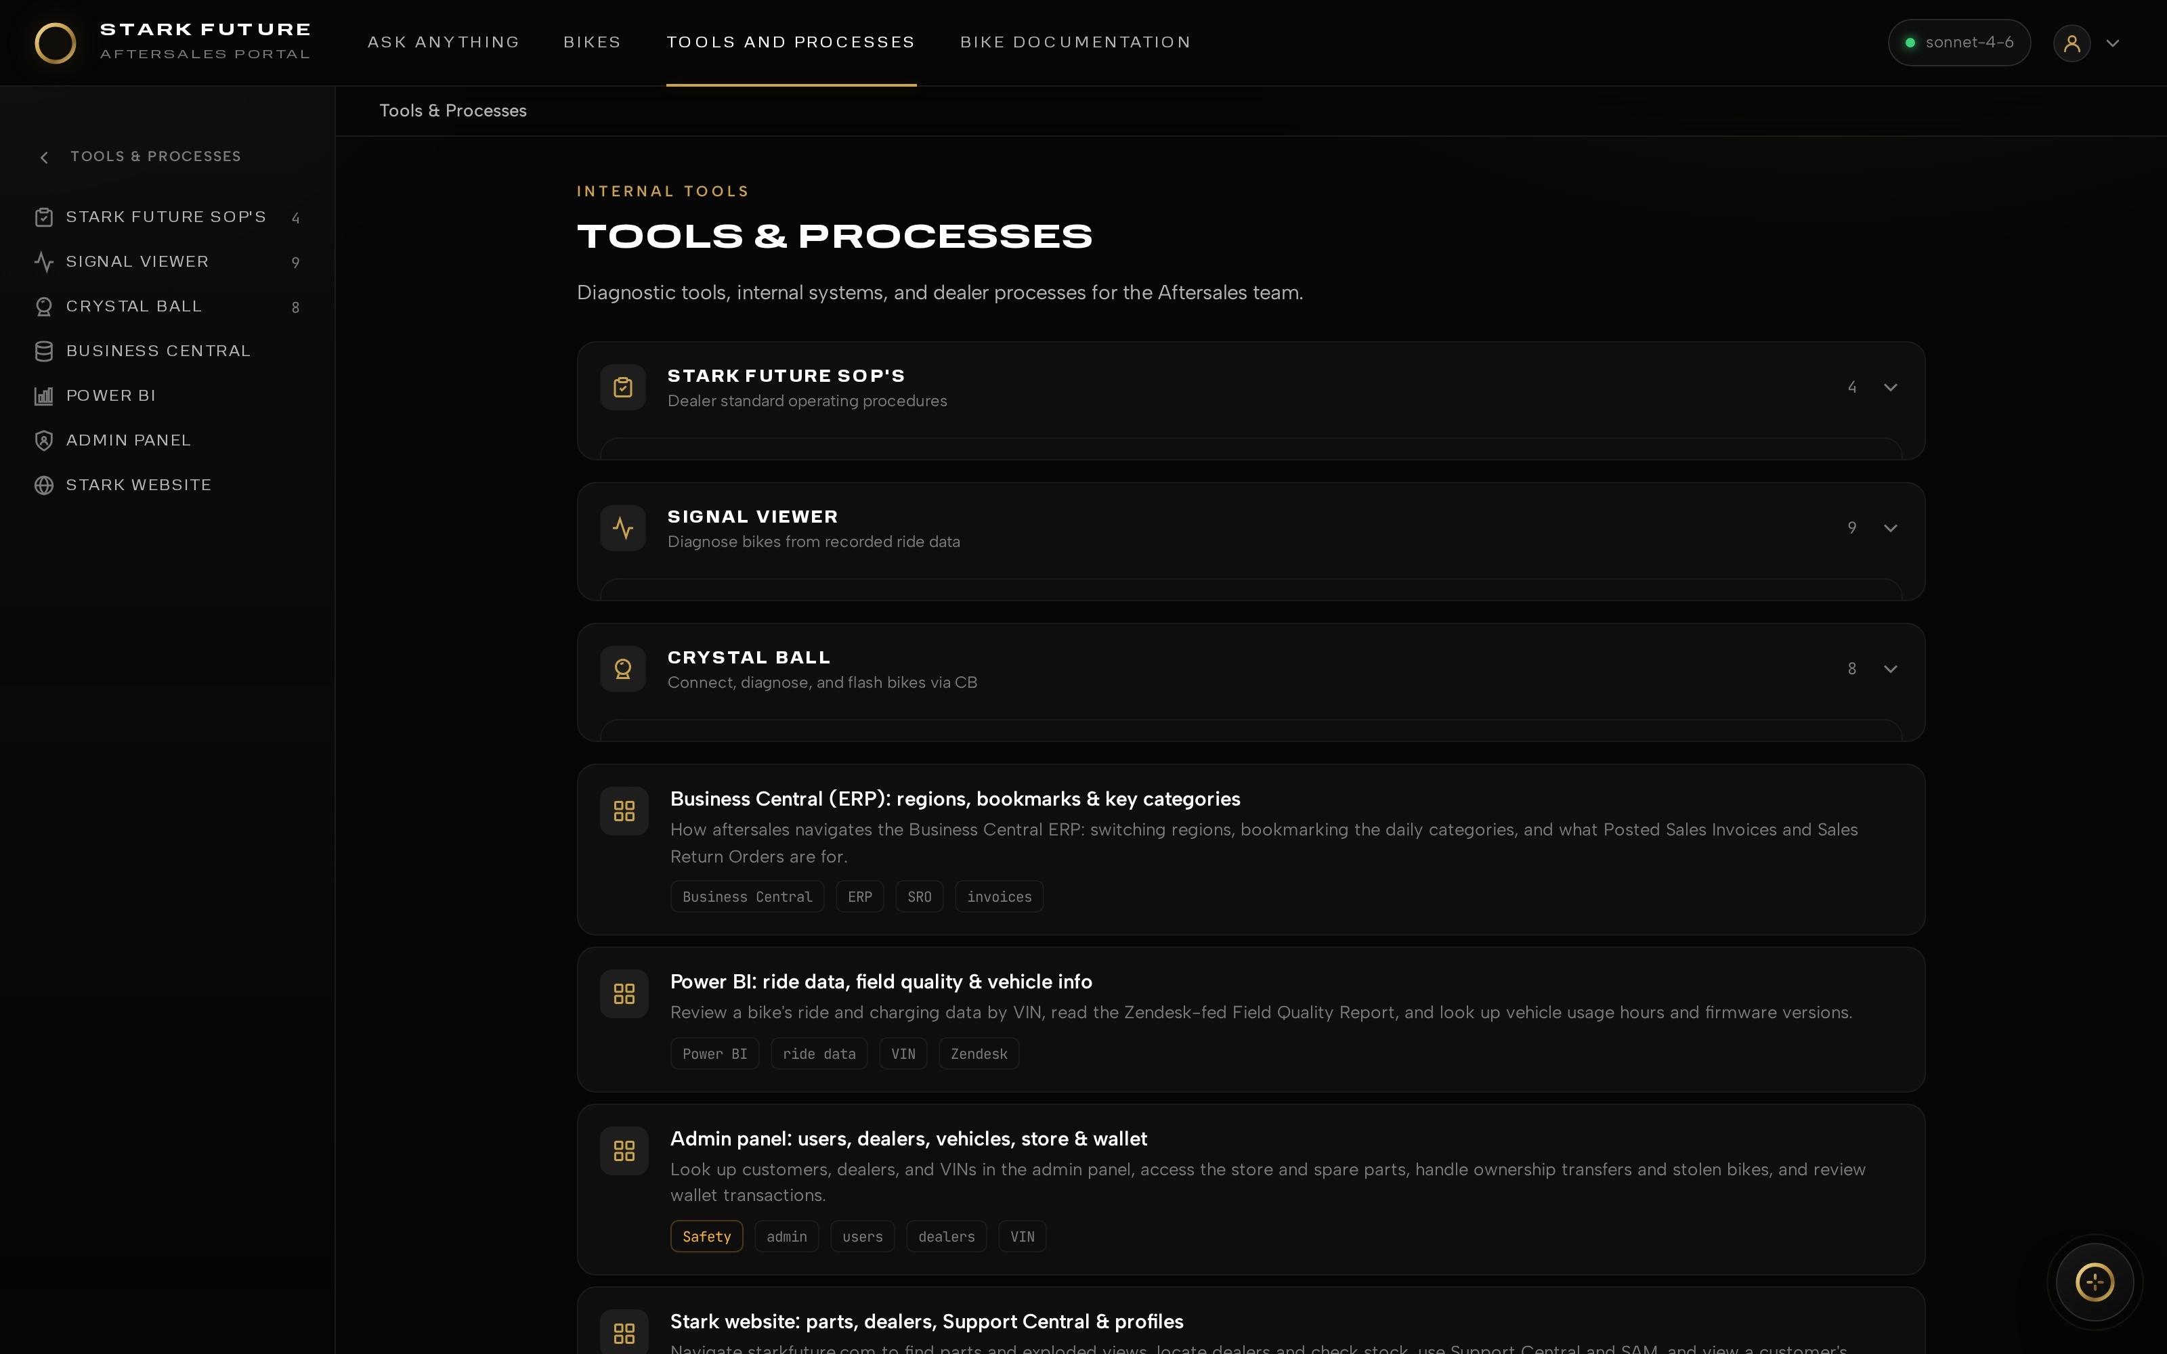
Task: Select Business Central in the sidebar
Action: point(167,351)
